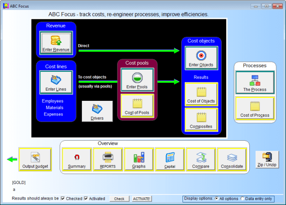The height and width of the screenshot is (205, 286).
Task: Click the Enter Objects target icon
Action: (x=201, y=58)
